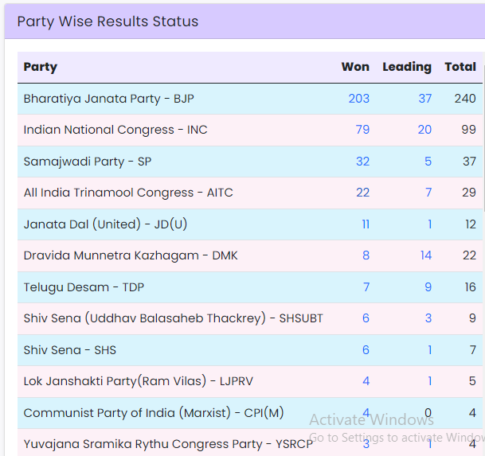Image resolution: width=485 pixels, height=456 pixels.
Task: Open JD(U) won count 11
Action: coord(366,224)
